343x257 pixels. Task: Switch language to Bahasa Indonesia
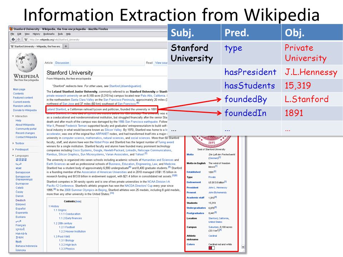coord(26,246)
